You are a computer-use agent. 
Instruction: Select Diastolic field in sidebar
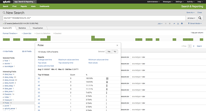coord(8,94)
